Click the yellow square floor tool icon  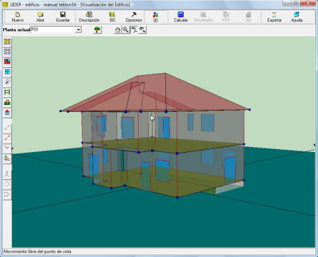click(x=7, y=42)
